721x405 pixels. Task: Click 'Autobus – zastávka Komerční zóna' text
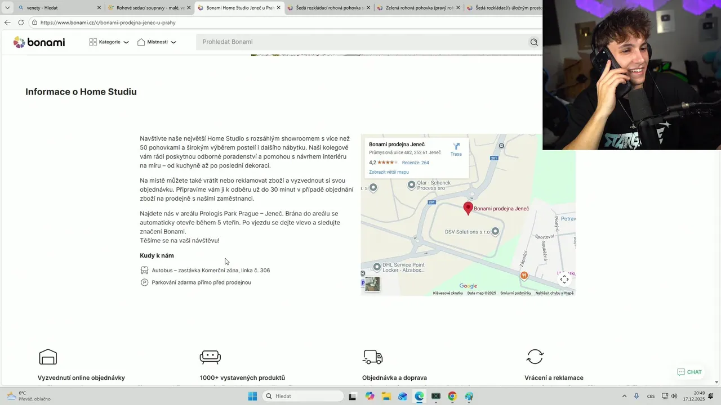pos(211,271)
